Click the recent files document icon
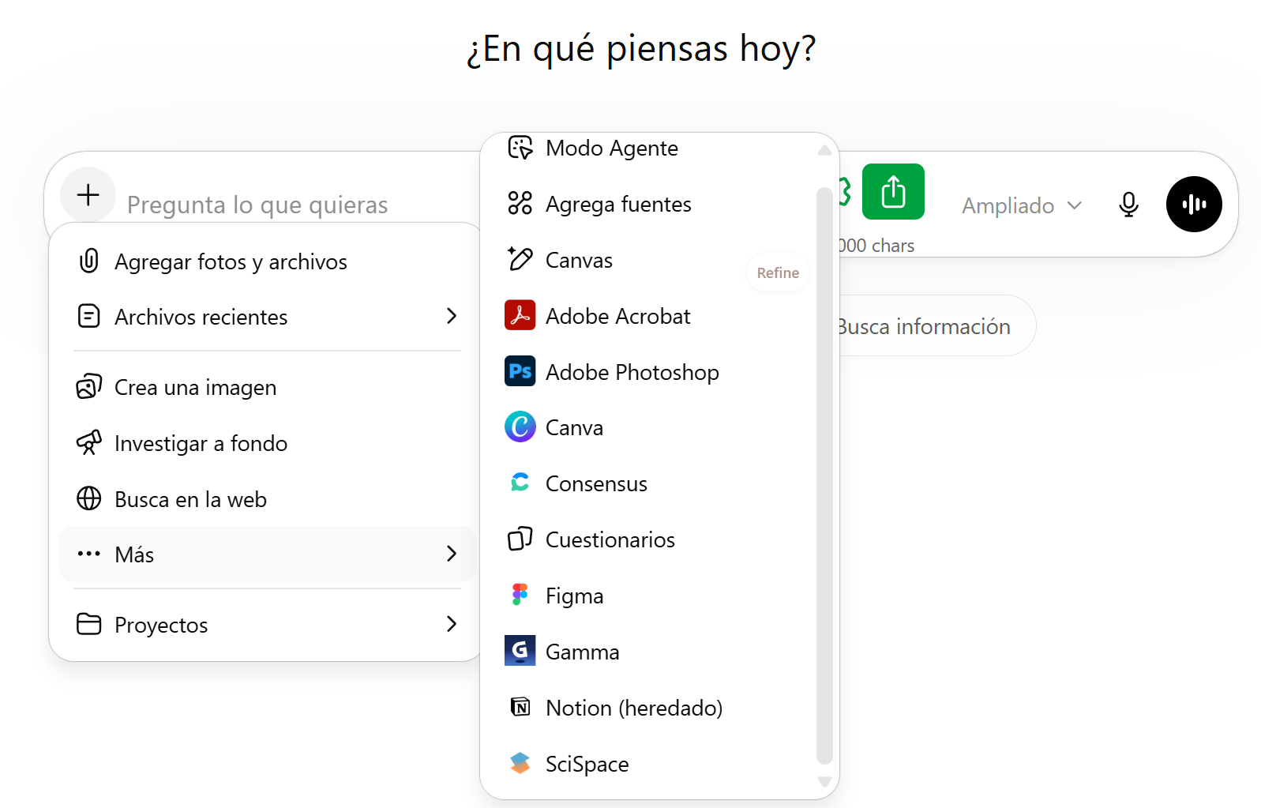The width and height of the screenshot is (1261, 808). pos(89,316)
